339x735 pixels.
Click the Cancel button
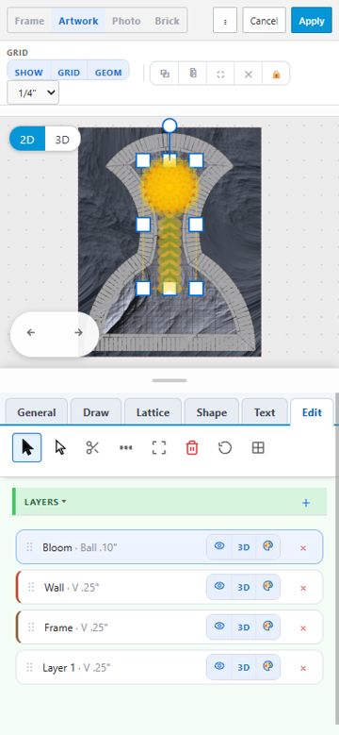(264, 21)
